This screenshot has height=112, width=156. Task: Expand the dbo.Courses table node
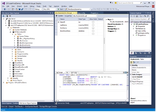coord(15,41)
